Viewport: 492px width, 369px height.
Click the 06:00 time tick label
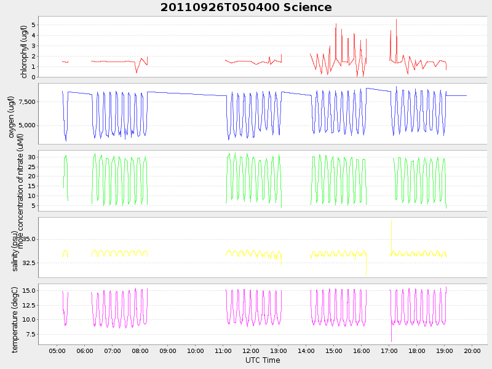[x=85, y=351]
